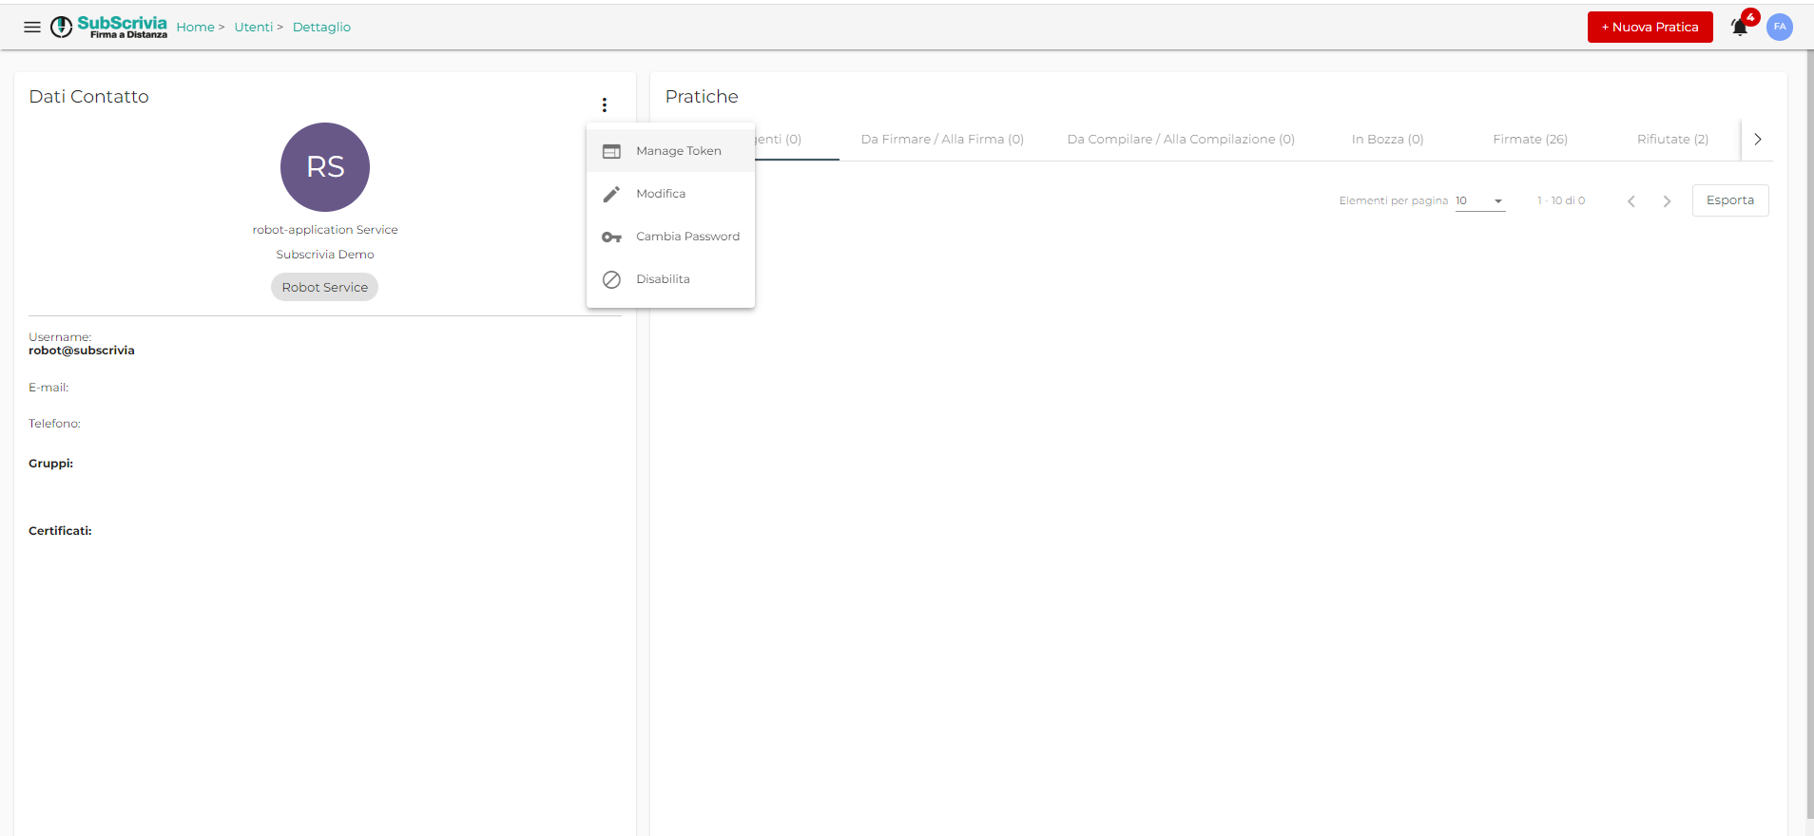Click the Esporta button
Screen dimensions: 1814x836
[1729, 200]
